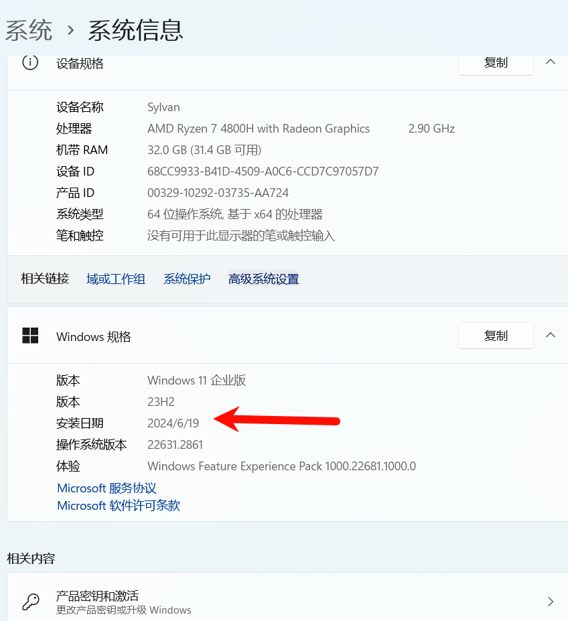Click the key icon beside 产品密钥和激活

click(31, 602)
